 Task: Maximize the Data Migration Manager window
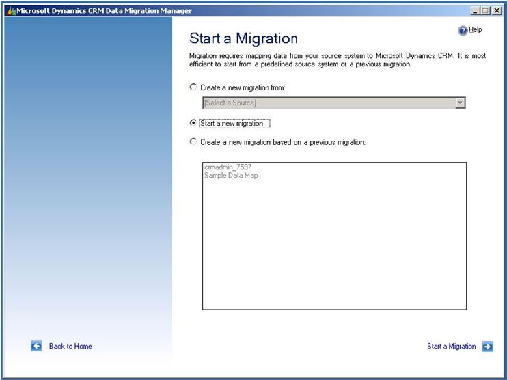486,11
